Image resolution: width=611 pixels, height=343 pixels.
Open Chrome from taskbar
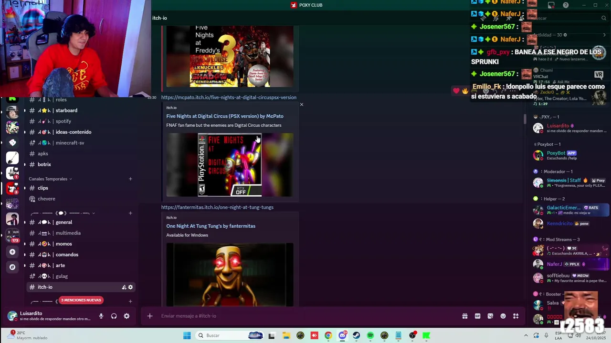pos(328,335)
